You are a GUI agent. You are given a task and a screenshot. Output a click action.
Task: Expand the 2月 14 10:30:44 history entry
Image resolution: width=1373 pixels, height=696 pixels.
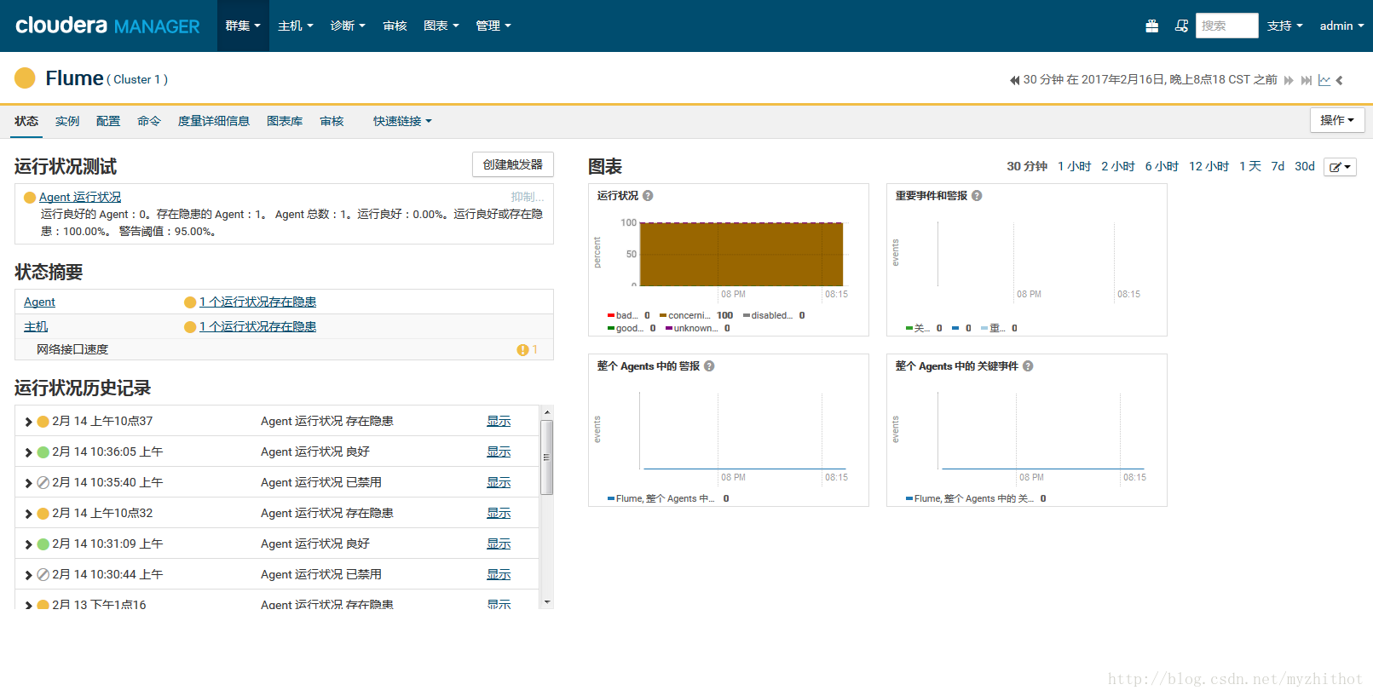click(x=28, y=575)
